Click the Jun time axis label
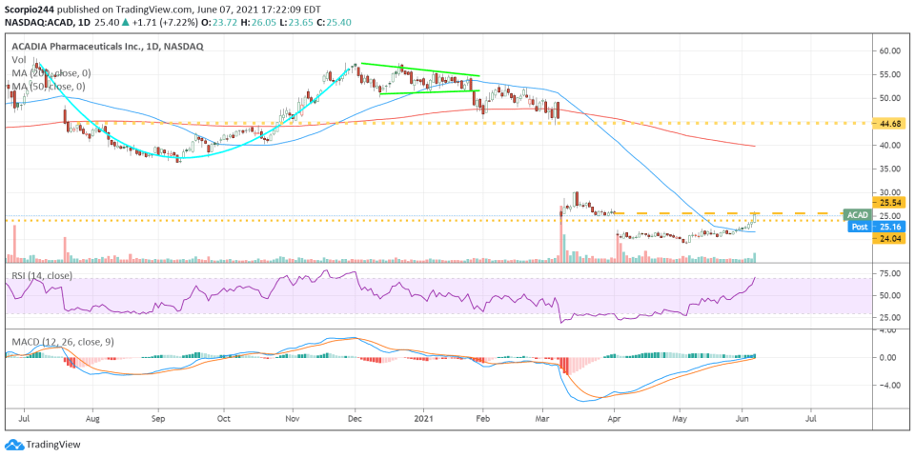This screenshot has height=458, width=915. (x=742, y=418)
